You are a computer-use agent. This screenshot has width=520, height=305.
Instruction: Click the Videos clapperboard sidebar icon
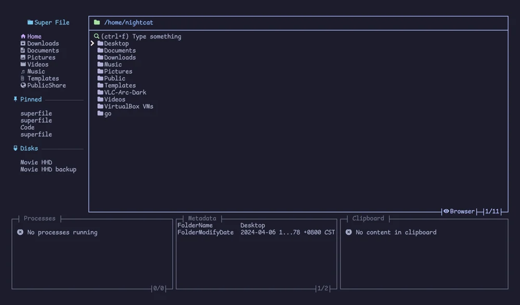23,64
